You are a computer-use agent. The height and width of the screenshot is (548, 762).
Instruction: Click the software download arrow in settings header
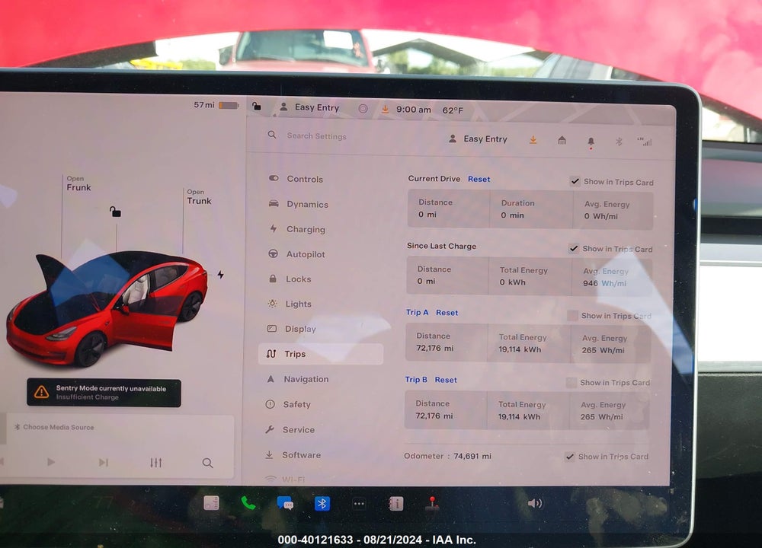click(533, 140)
